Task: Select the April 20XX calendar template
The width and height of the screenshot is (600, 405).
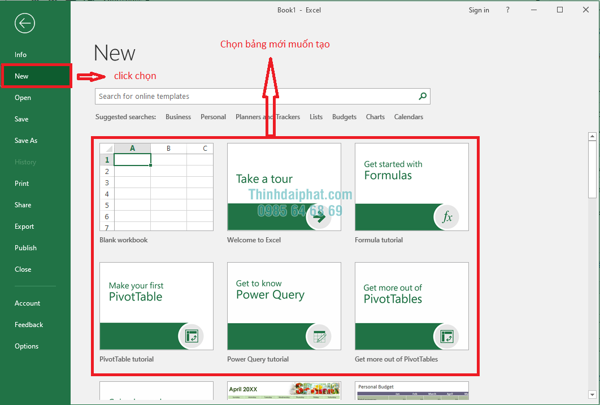Action: click(284, 390)
